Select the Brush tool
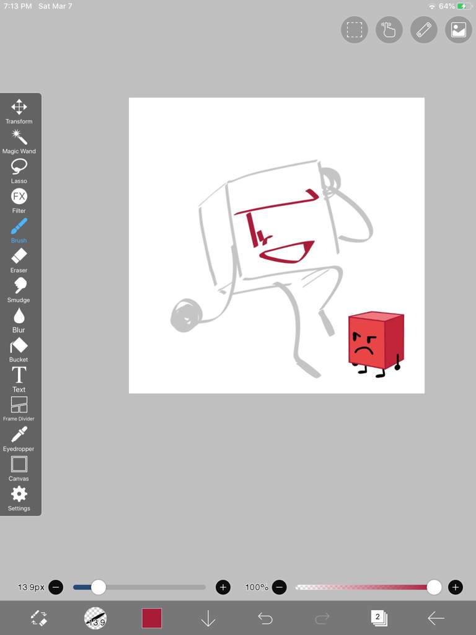Viewport: 476px width, 635px height. coord(19,231)
